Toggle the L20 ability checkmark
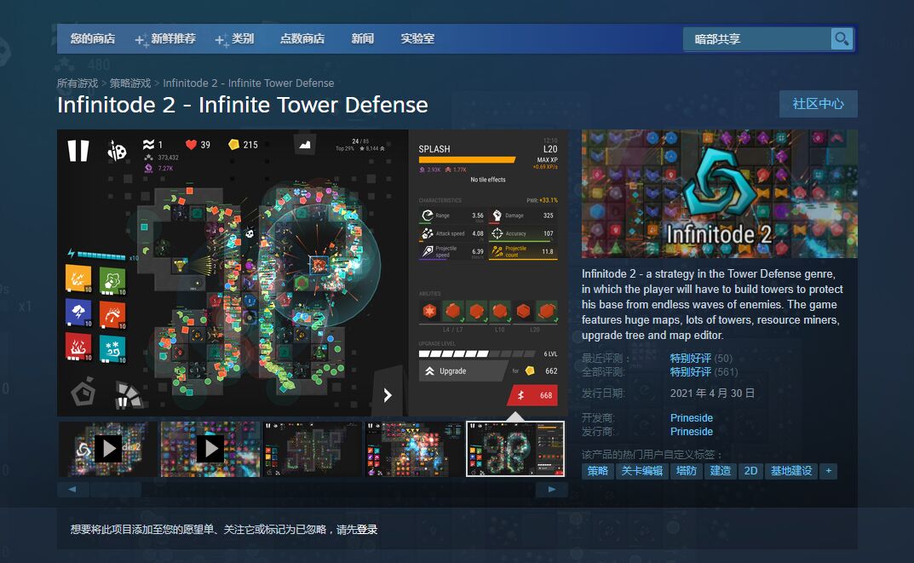This screenshot has height=563, width=914. 556,320
